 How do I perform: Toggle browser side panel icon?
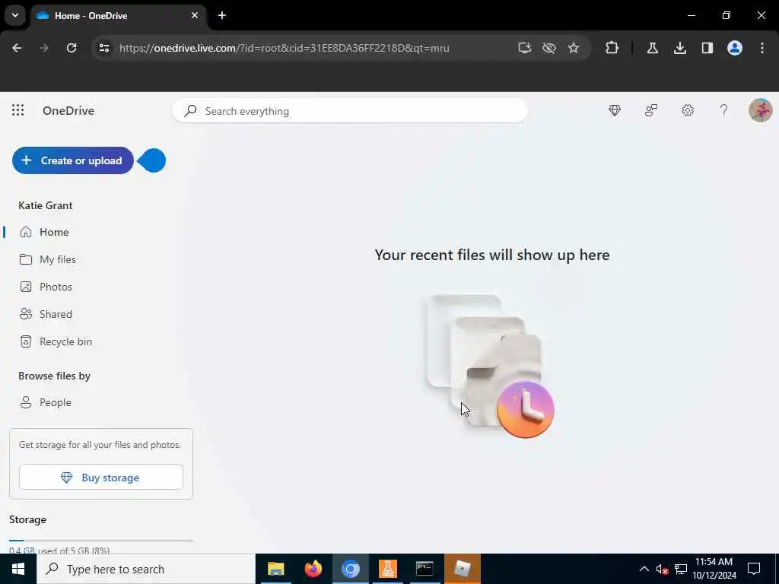[707, 48]
